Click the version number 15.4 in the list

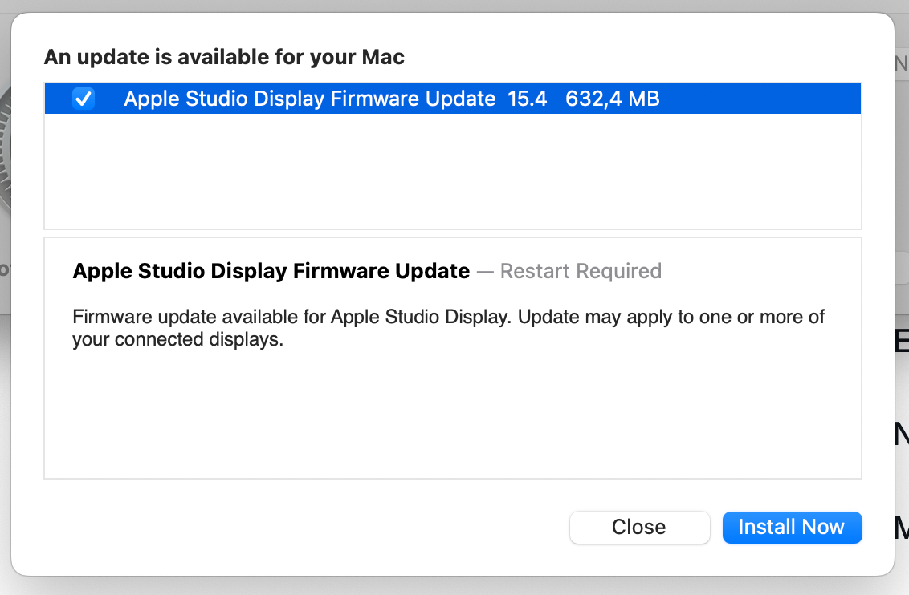(x=527, y=99)
